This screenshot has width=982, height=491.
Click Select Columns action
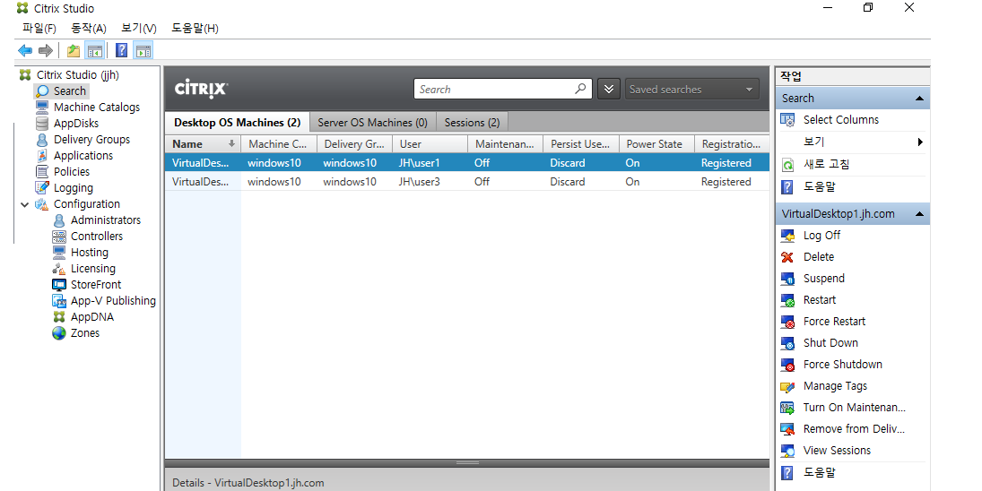(x=841, y=119)
